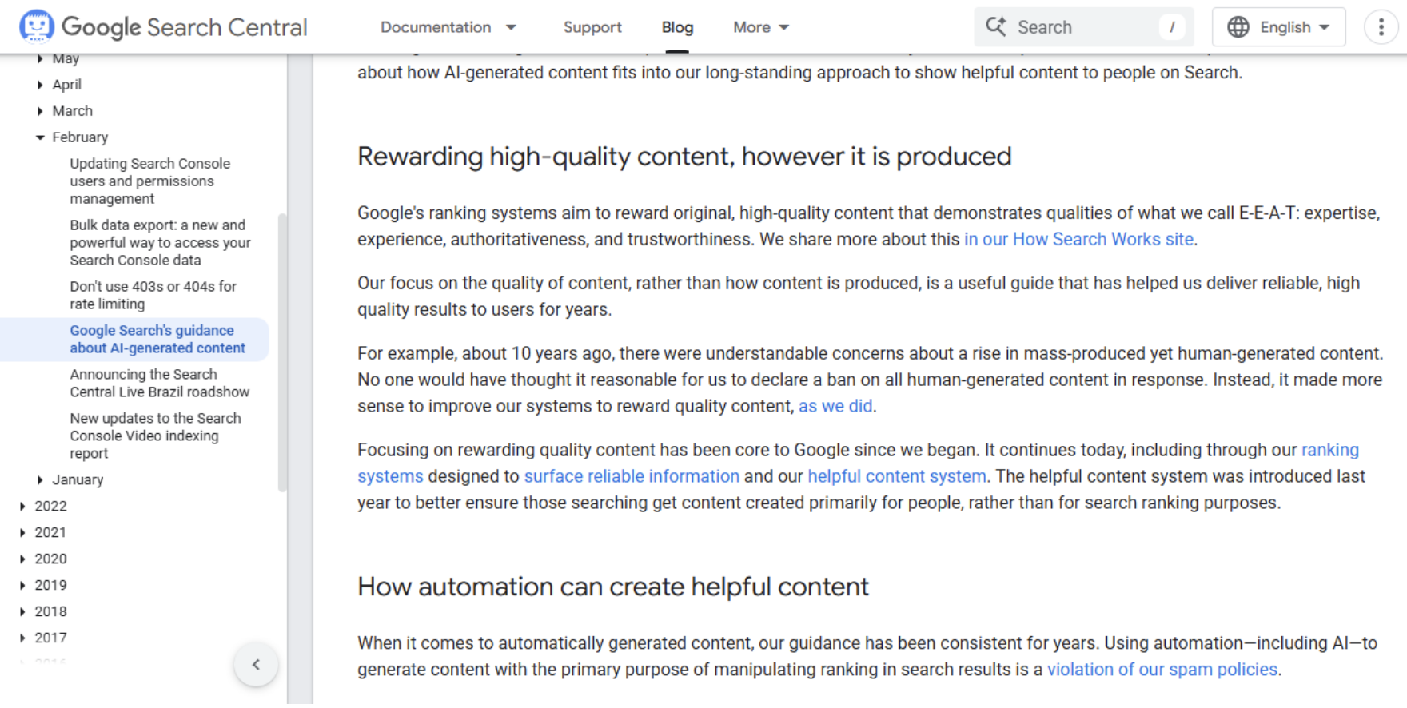This screenshot has width=1407, height=708.
Task: Click the Google Search Central robot logo
Action: click(x=36, y=26)
